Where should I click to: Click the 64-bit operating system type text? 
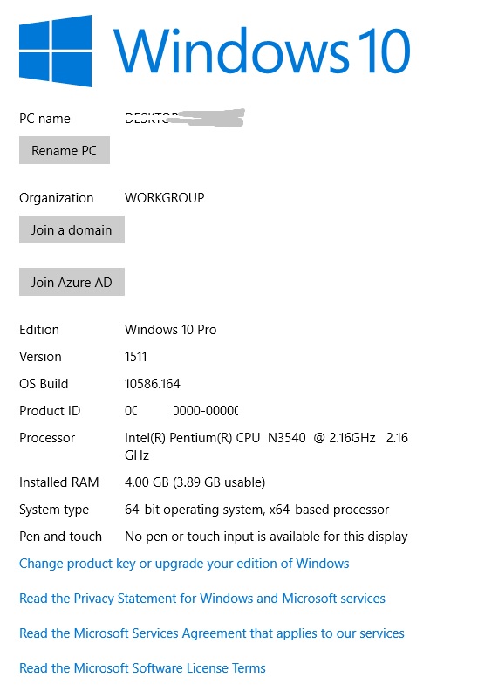(x=256, y=510)
